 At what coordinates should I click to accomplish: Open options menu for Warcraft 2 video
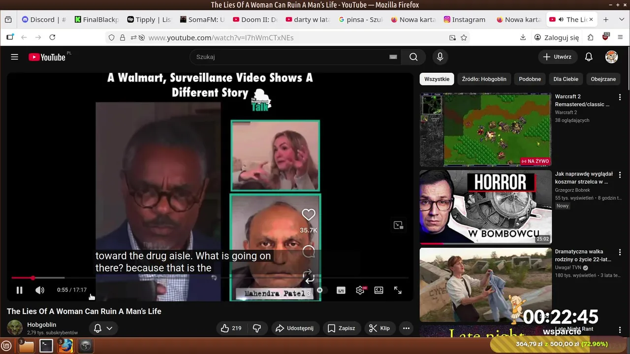click(620, 97)
